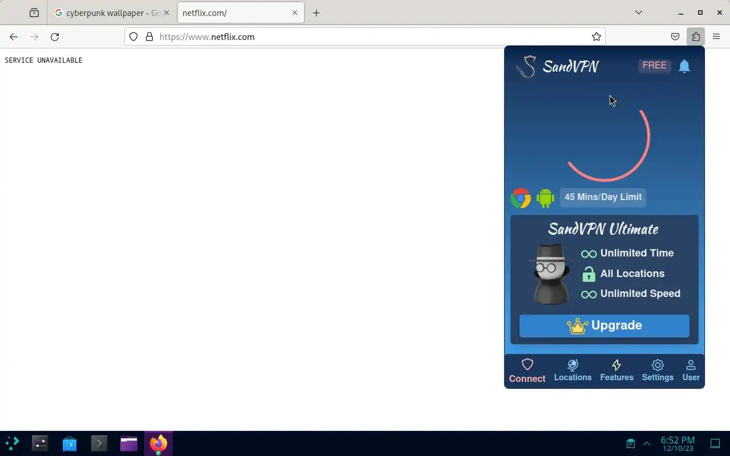Image resolution: width=730 pixels, height=456 pixels.
Task: Click the Unlimited Speed text
Action: point(640,294)
